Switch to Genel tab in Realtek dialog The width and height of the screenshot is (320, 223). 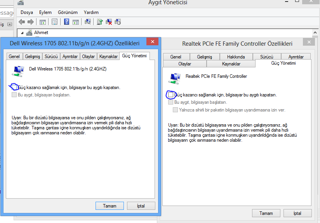176,57
